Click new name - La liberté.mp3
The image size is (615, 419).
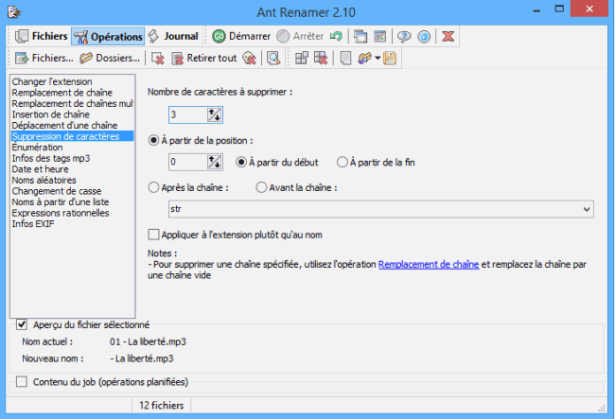pyautogui.click(x=142, y=358)
